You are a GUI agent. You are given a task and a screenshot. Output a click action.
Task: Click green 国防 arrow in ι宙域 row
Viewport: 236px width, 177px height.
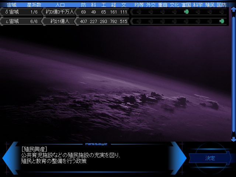tap(222, 21)
